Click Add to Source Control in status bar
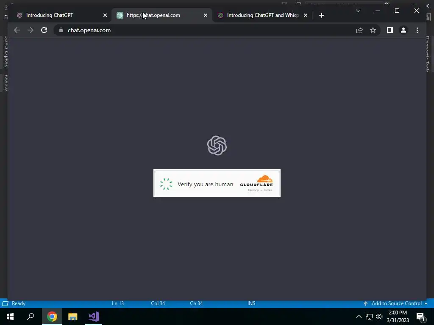Screen dimensions: 434x325 point(396,303)
